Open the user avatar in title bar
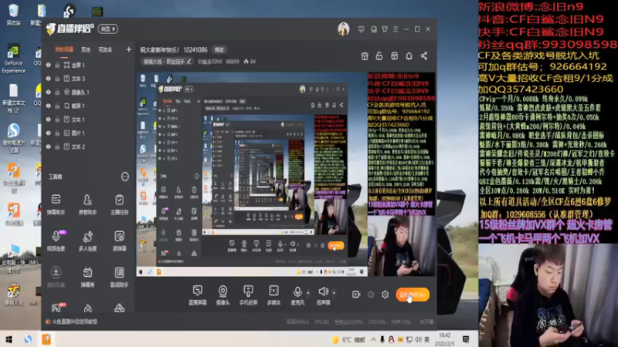The height and width of the screenshot is (347, 618). point(344,29)
